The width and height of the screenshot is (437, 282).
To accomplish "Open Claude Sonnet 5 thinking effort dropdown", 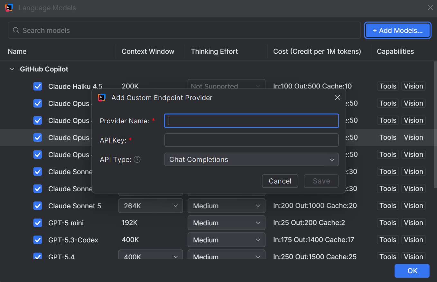I will [227, 206].
